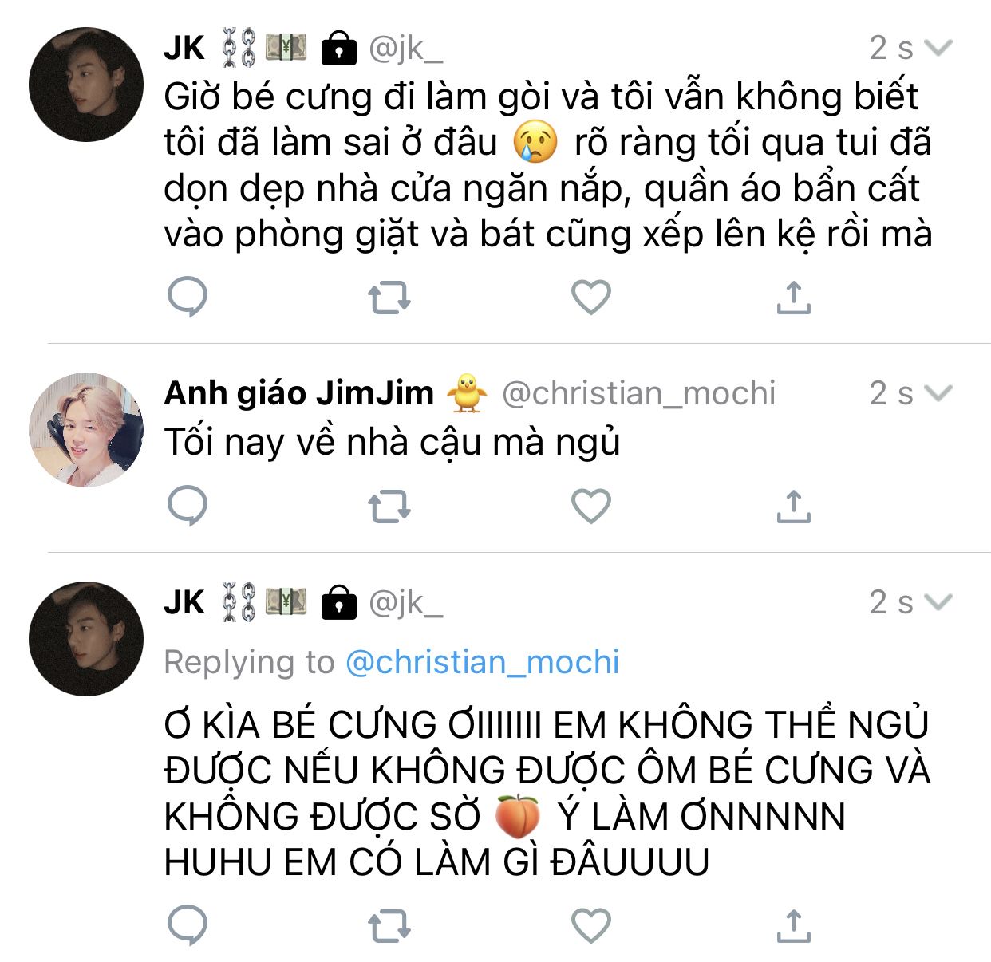Open dropdown chevron on JK's first tweet

[938, 48]
